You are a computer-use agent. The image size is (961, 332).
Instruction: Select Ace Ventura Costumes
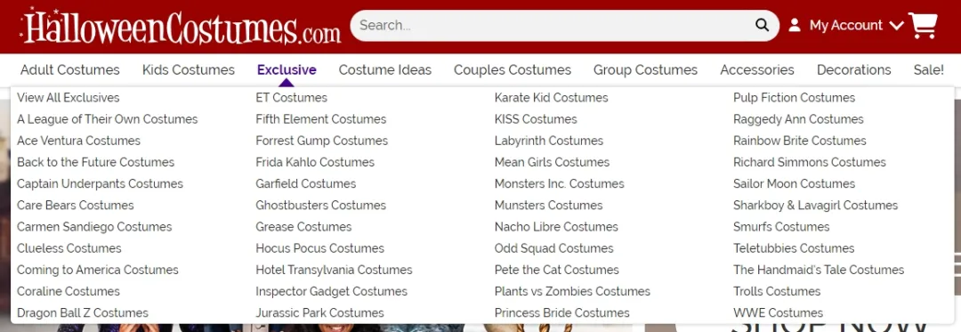click(78, 141)
